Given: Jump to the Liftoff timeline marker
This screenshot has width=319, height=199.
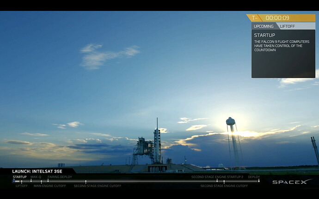Looking at the screenshot, I should coord(21,181).
